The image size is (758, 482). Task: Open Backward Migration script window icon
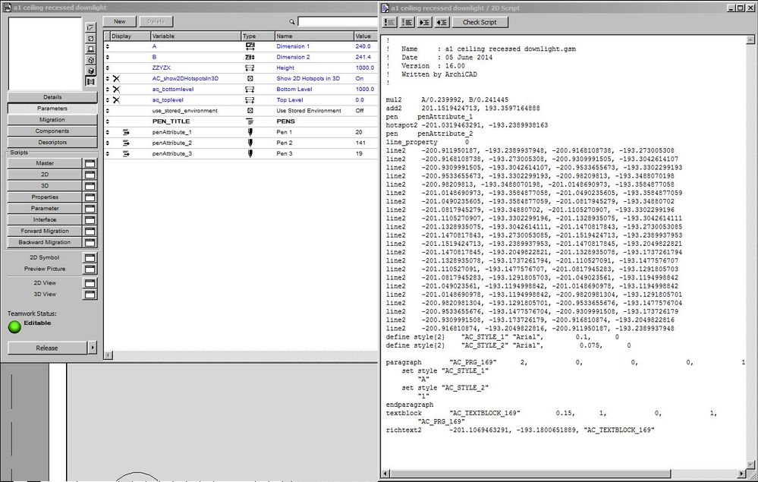click(x=90, y=242)
